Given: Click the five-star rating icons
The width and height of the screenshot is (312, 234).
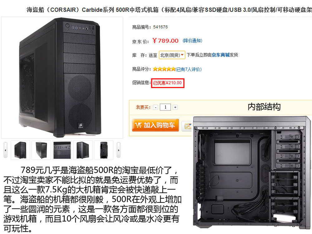Looking at the screenshot, I should tap(164, 69).
